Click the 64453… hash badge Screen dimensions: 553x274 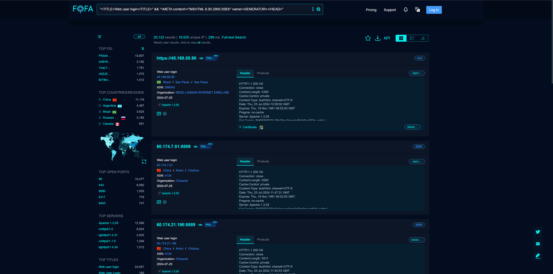coord(417,240)
